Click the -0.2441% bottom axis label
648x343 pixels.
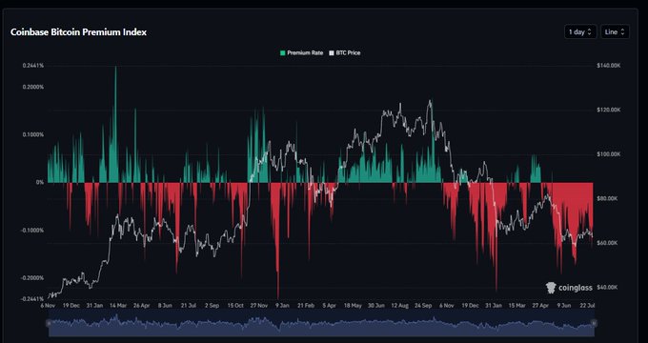pos(32,298)
